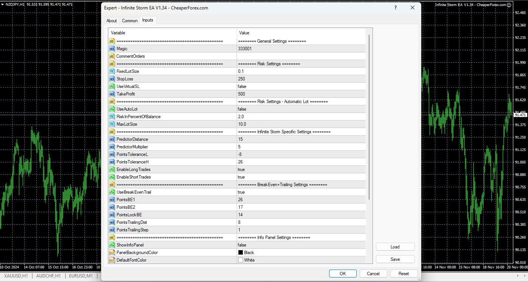Viewport: 528px width, 282px height.
Task: Click the dialog help question mark
Action: (395, 8)
